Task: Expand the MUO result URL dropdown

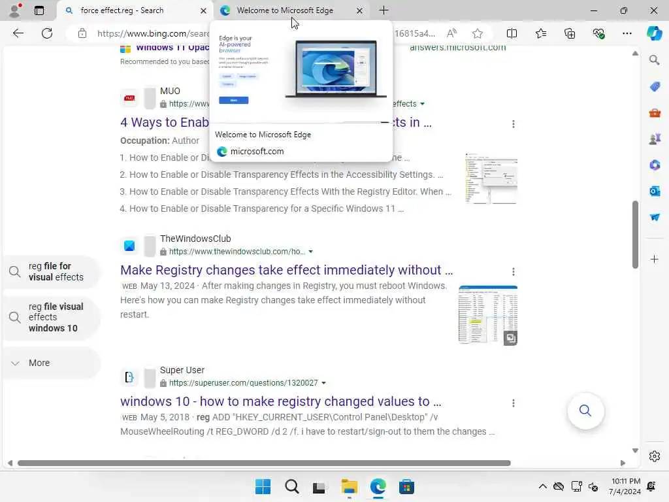Action: (x=422, y=104)
